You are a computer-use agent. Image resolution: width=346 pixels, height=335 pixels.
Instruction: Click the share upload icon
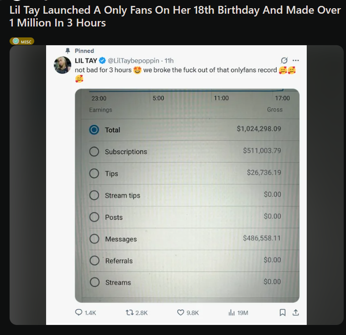pyautogui.click(x=295, y=313)
